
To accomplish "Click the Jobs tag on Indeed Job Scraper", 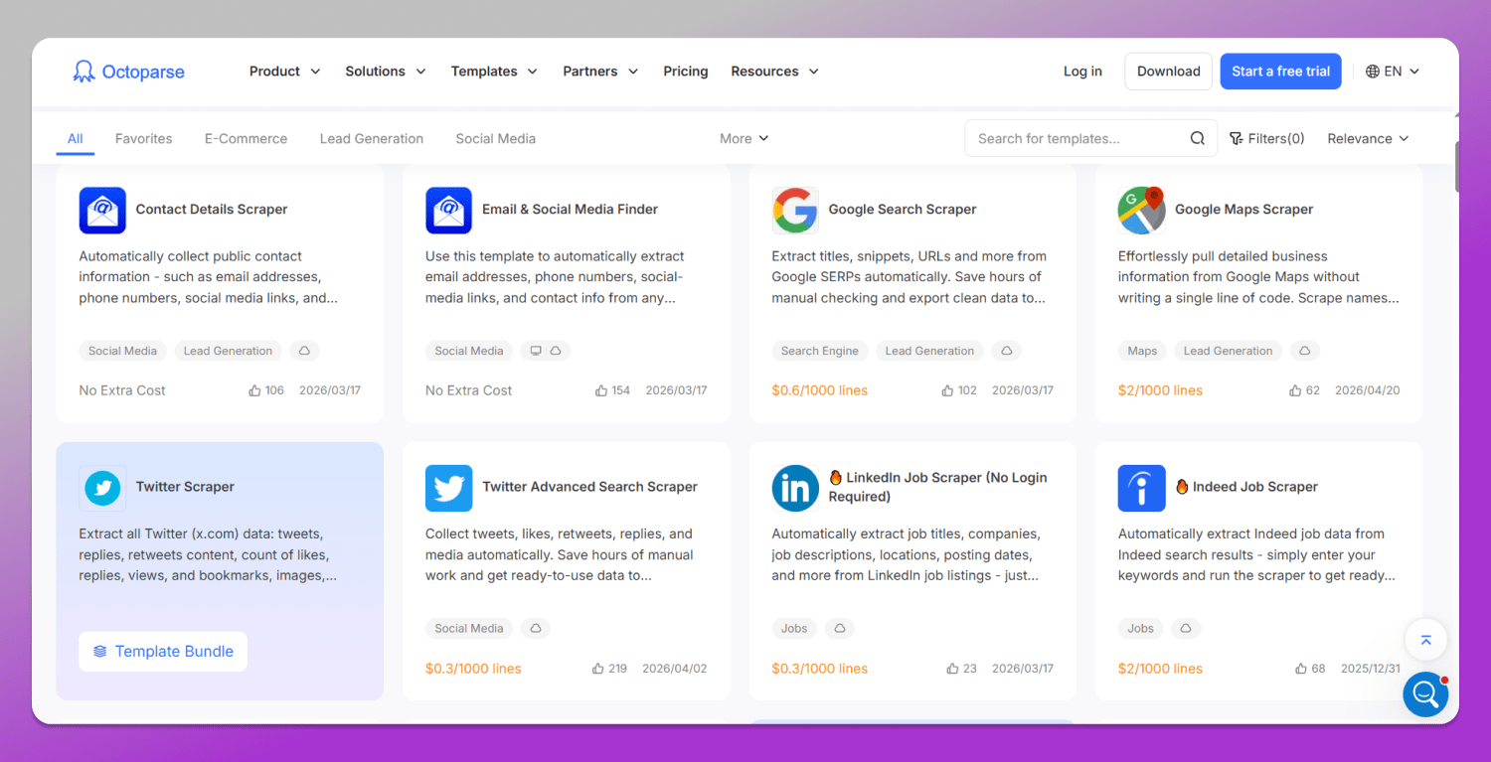I will click(1141, 629).
